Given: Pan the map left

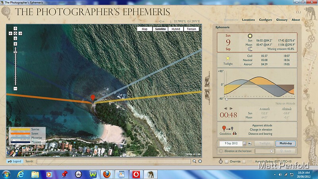Looking at the screenshot, I should 11,33.
